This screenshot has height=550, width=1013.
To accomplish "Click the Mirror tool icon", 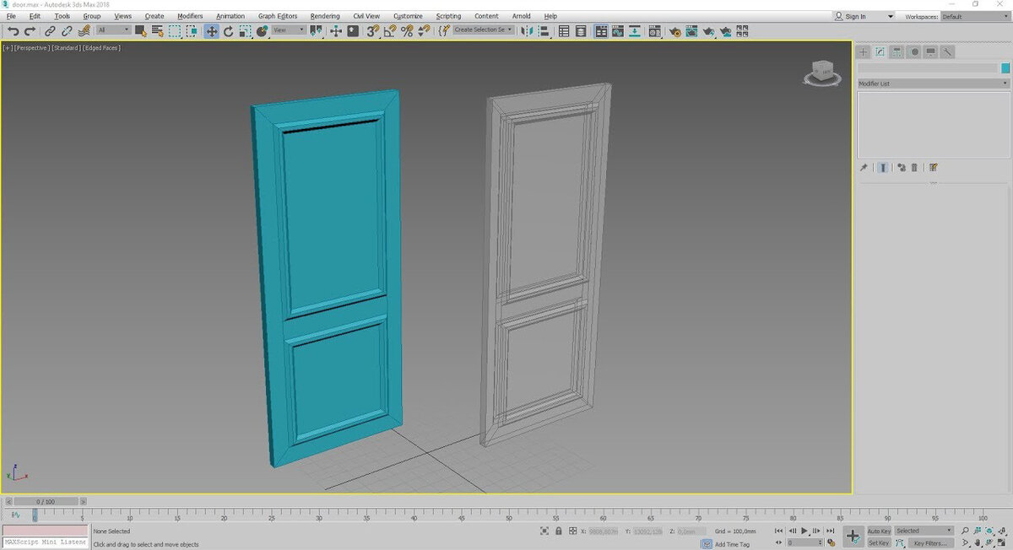I will (x=528, y=30).
